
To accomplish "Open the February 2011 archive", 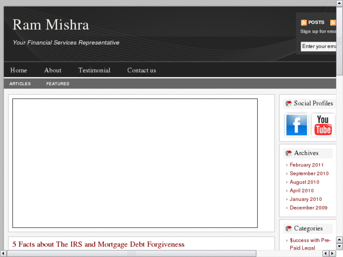I will pos(307,165).
